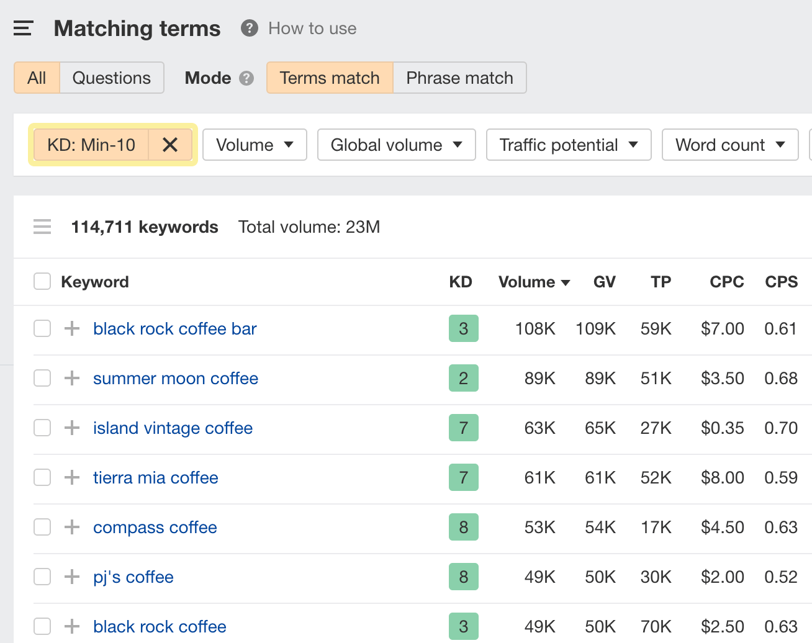The image size is (812, 643).
Task: Open the Global volume filter dropdown
Action: (396, 145)
